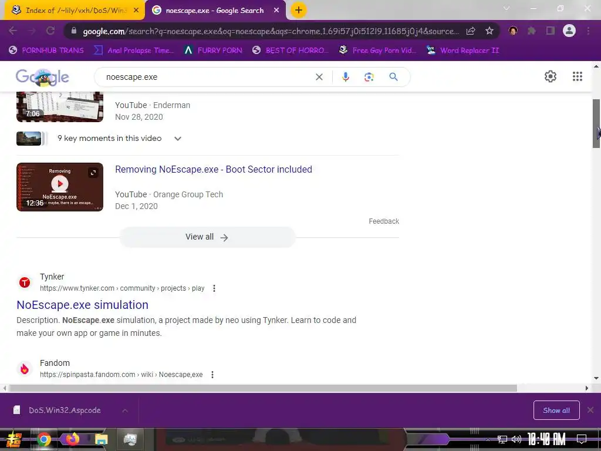The image size is (601, 451).
Task: Open the notification center icon
Action: pos(582,439)
